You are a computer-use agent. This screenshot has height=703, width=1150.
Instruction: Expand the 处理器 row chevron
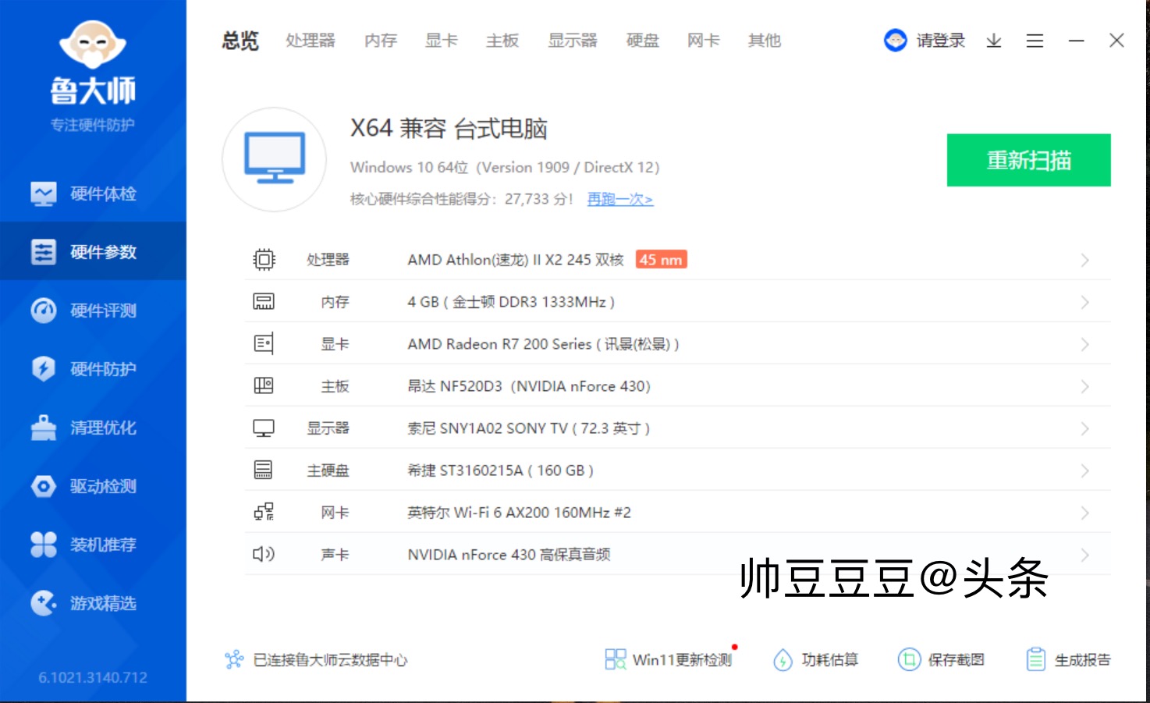click(1085, 259)
